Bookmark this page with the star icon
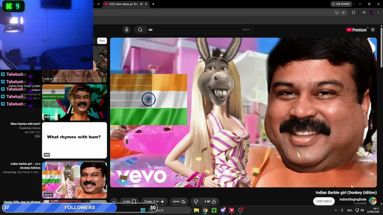 (x=343, y=13)
